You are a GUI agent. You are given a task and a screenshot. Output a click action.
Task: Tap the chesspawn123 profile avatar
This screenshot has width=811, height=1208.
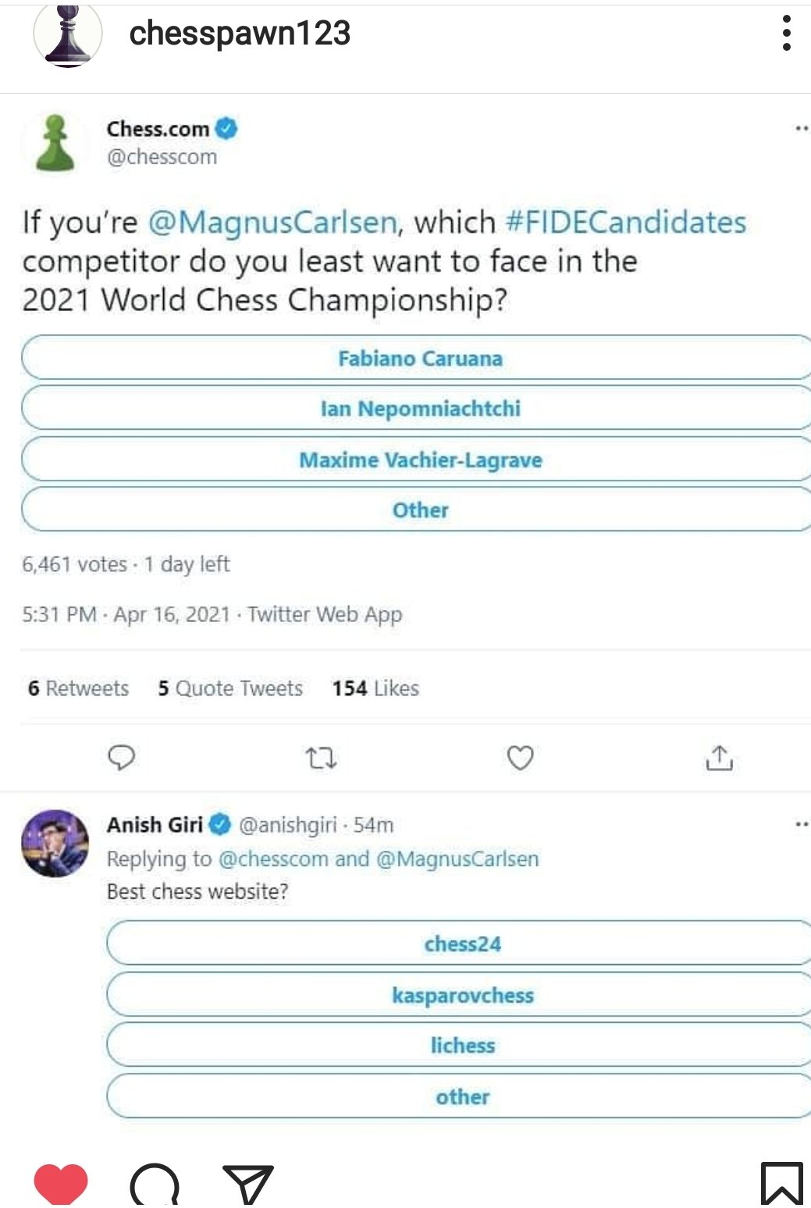[68, 35]
